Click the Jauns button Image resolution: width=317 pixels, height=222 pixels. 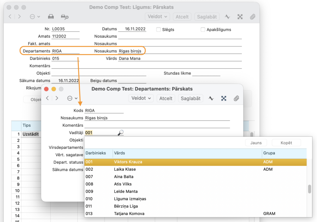[256, 143]
